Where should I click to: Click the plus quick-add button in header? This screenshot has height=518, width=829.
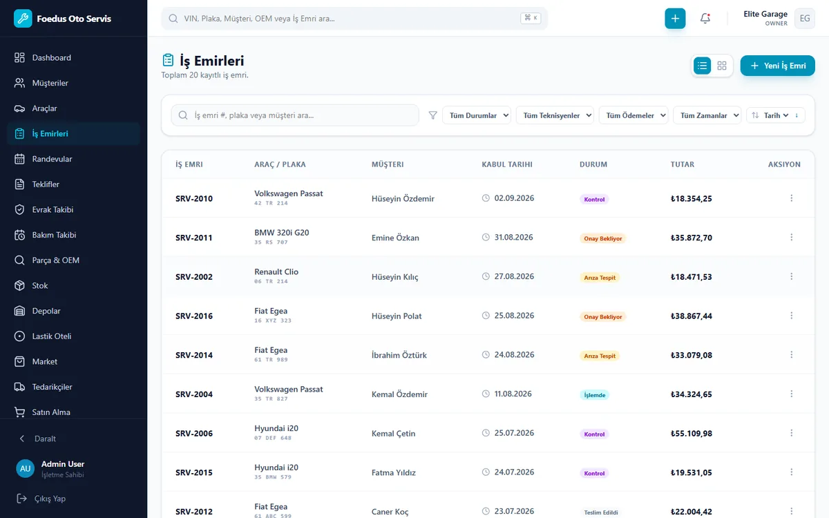[675, 19]
